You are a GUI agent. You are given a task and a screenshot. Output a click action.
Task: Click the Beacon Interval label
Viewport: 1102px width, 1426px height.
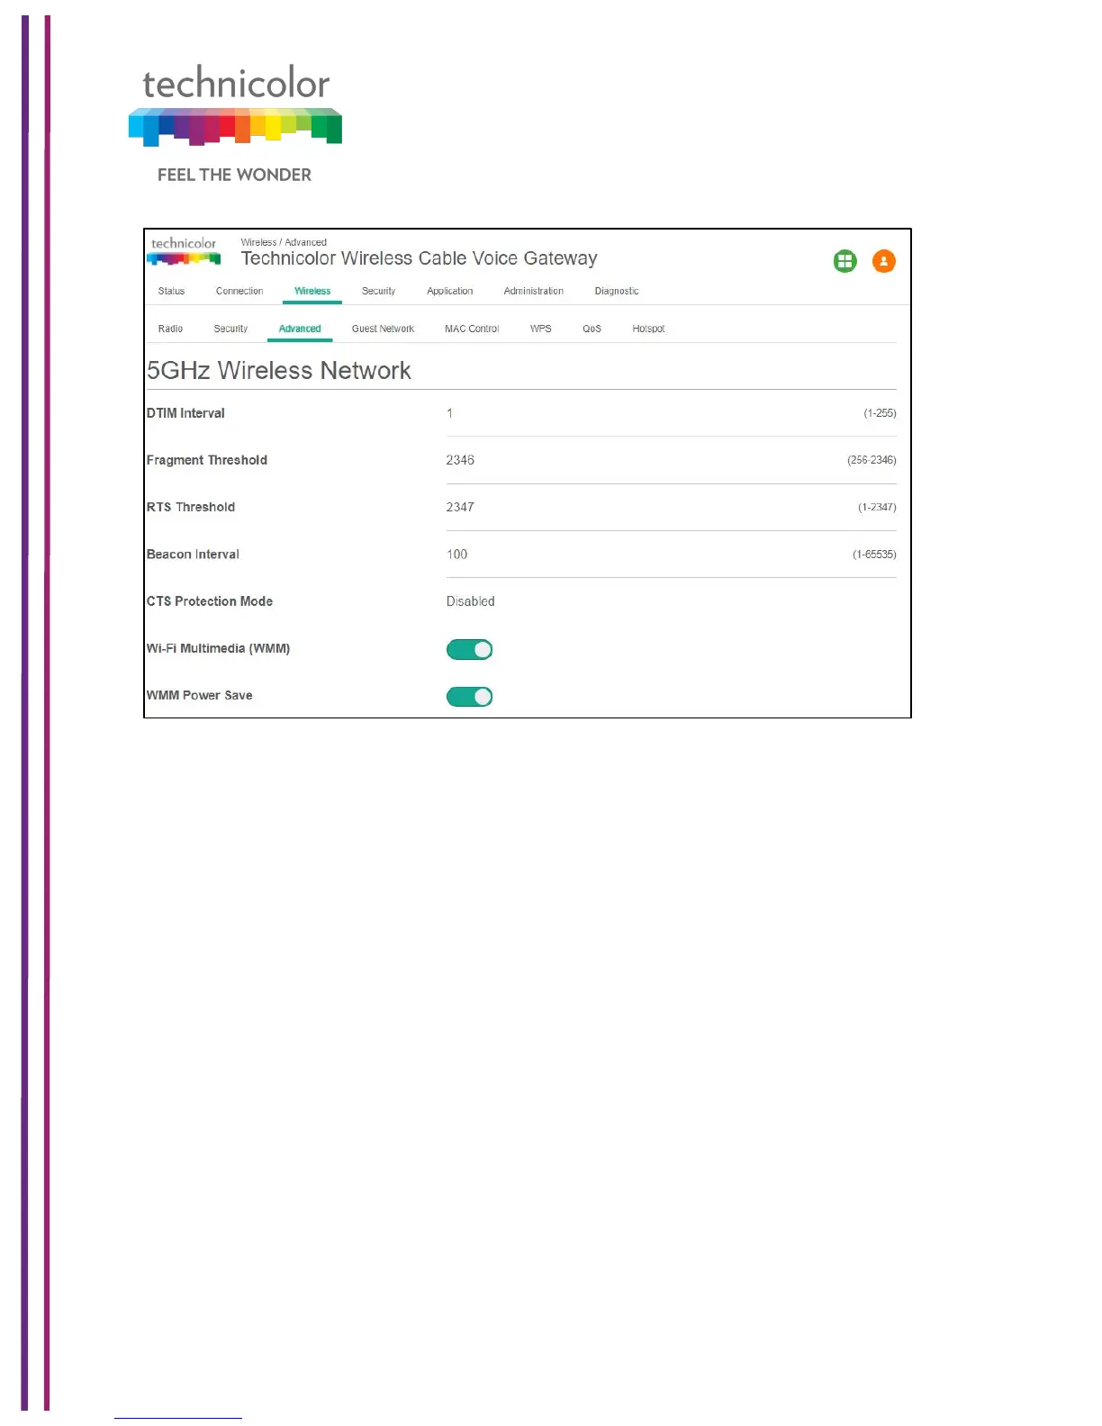point(193,555)
